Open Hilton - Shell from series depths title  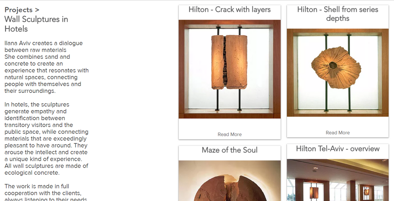[x=337, y=14]
